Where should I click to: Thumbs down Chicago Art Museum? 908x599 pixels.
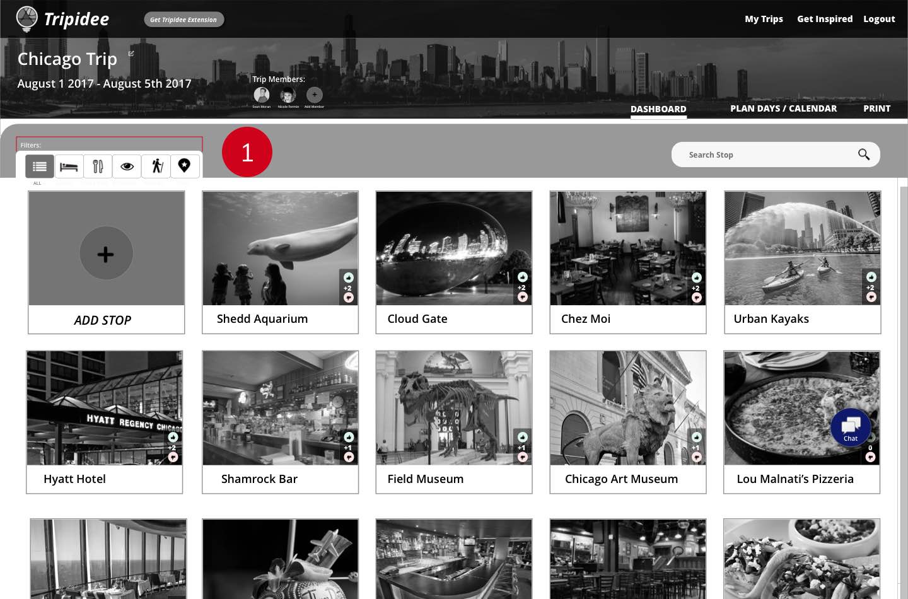[x=696, y=458]
